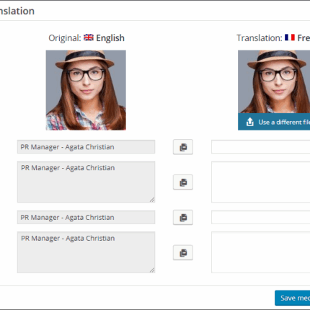The height and width of the screenshot is (310, 310).
Task: Click the first original single-line PR Manager field
Action: pos(86,147)
